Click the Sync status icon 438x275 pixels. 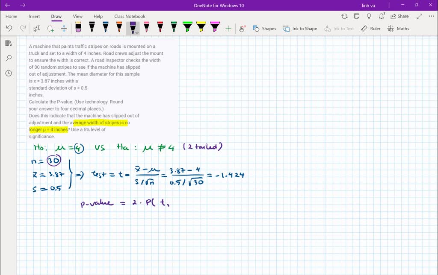tap(344, 16)
